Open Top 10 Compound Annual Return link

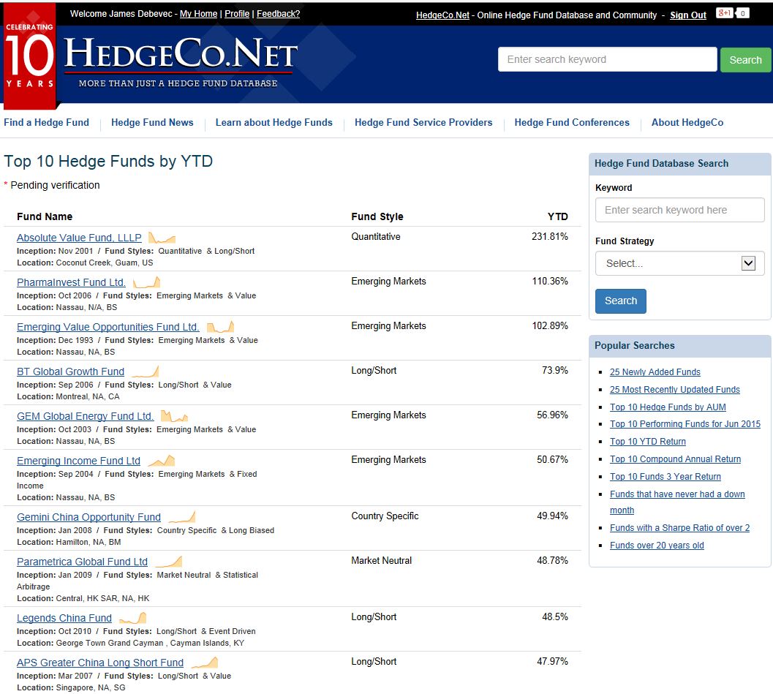(x=675, y=459)
